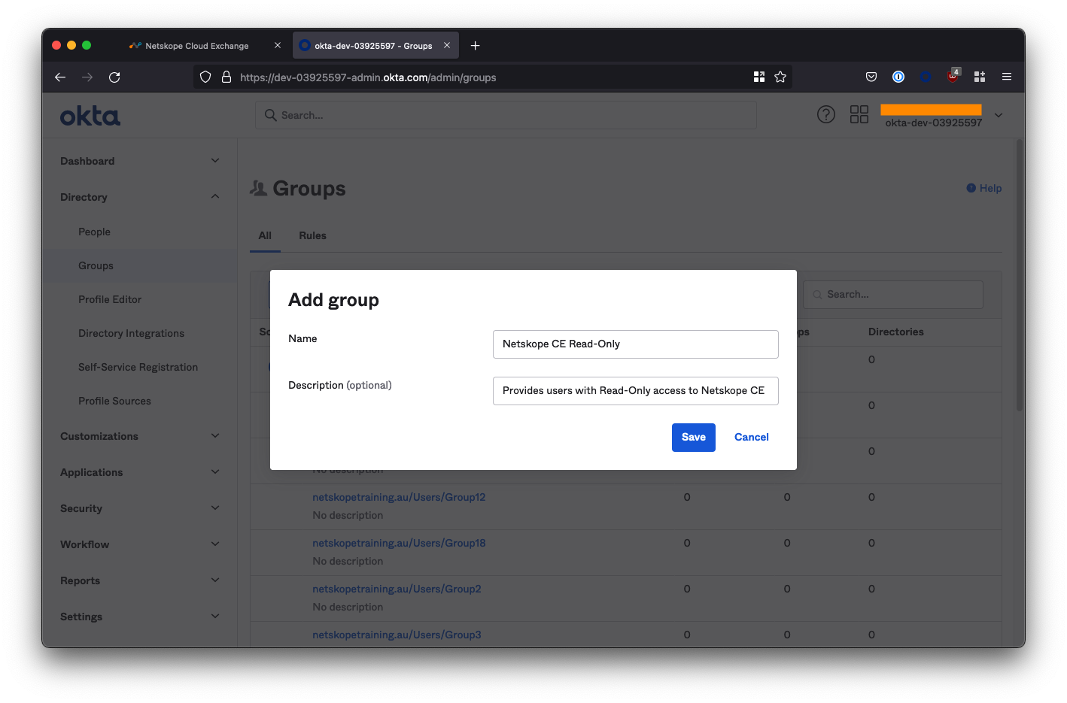This screenshot has width=1067, height=703.
Task: Switch to the Netskope Cloud Exchange tab
Action: [197, 46]
